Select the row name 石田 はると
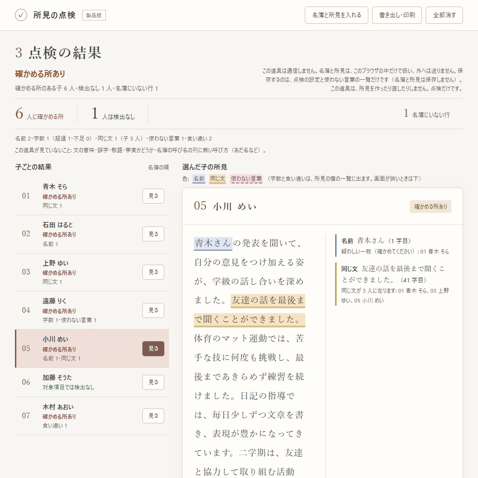478x478 pixels. coord(58,225)
